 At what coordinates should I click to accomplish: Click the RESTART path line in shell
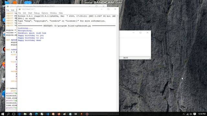67,26
